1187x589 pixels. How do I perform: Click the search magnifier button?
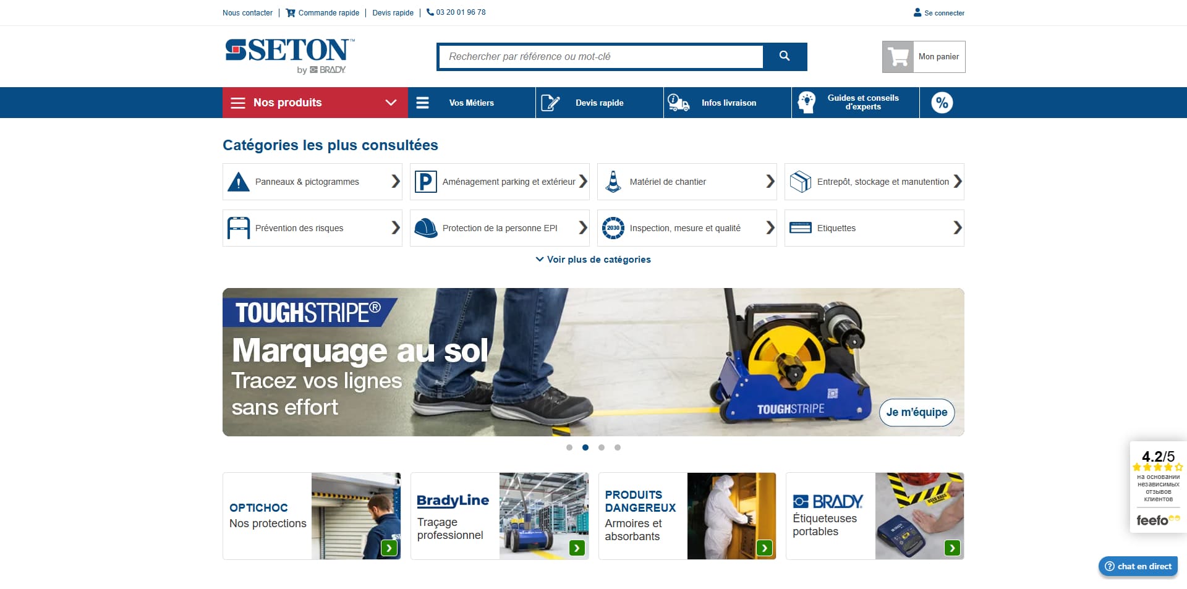784,56
